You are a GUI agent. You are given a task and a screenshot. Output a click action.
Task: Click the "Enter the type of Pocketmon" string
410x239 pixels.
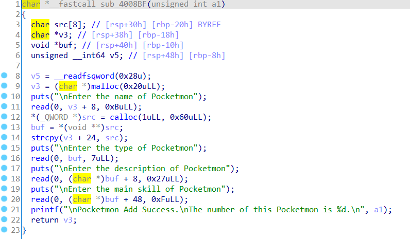(x=126, y=148)
